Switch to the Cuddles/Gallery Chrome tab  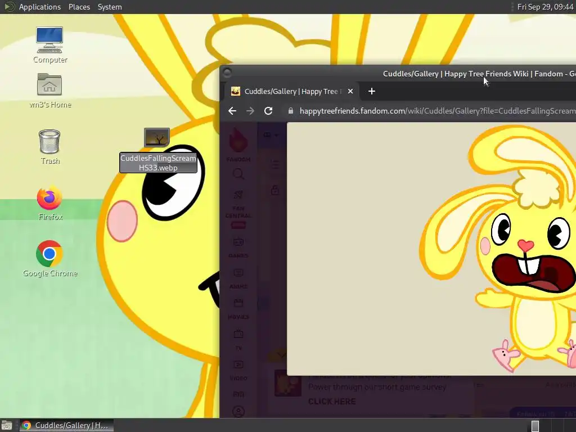(x=292, y=91)
